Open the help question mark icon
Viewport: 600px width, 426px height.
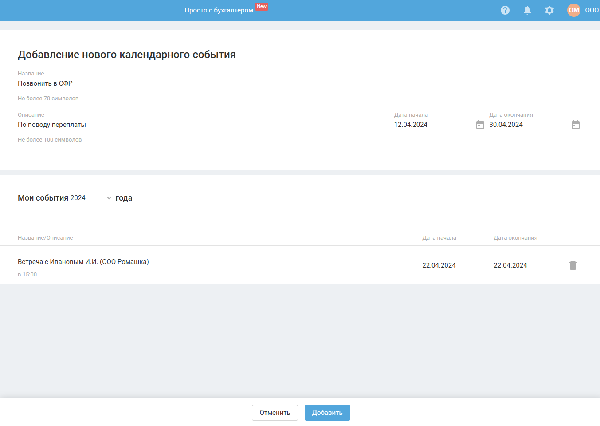[505, 10]
